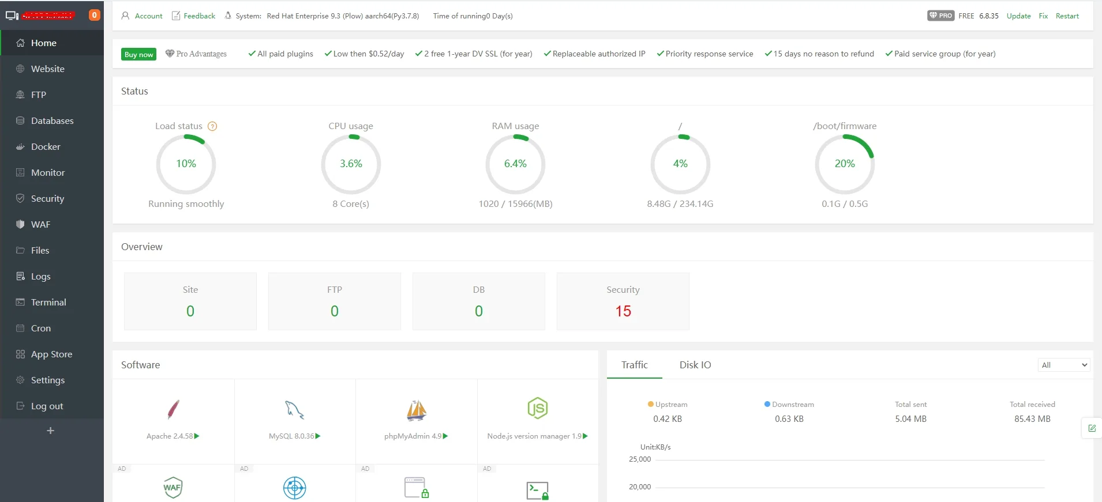Click the WAF shield advertisement icon
Image resolution: width=1102 pixels, height=502 pixels.
tap(173, 488)
